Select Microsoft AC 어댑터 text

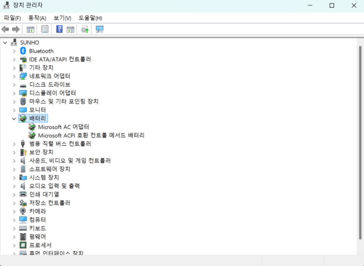coord(64,127)
